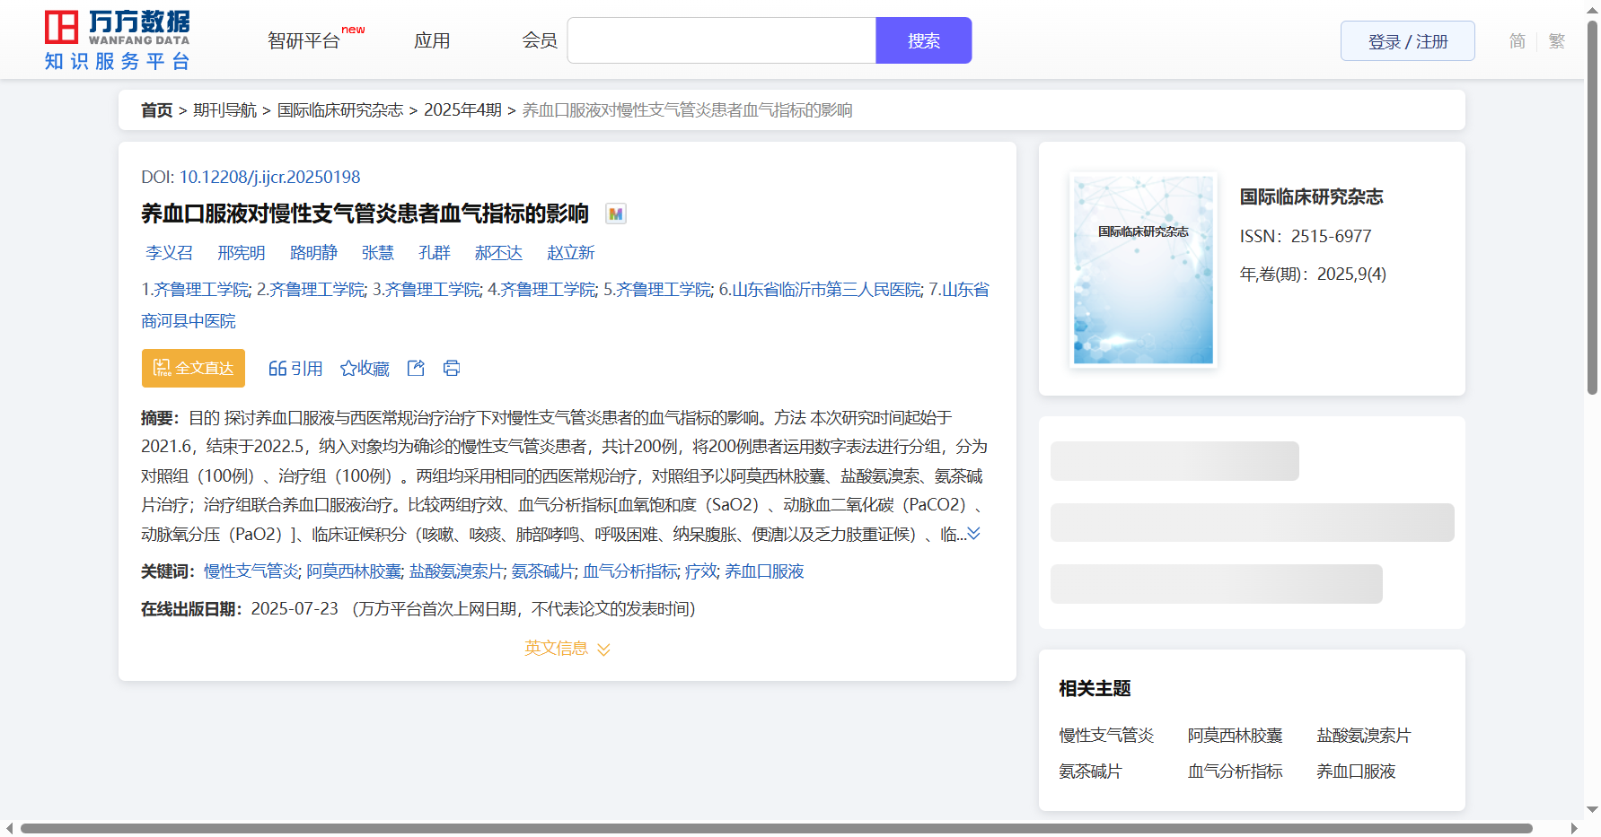Expand the abstract with the chevron
Viewport: 1601px width, 837px height.
pos(973,534)
